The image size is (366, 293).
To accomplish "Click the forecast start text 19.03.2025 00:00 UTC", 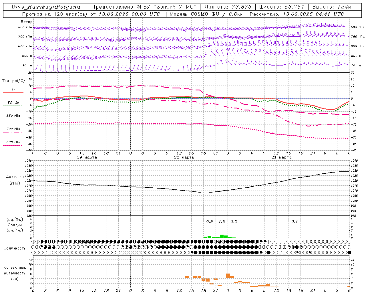I will (x=129, y=14).
